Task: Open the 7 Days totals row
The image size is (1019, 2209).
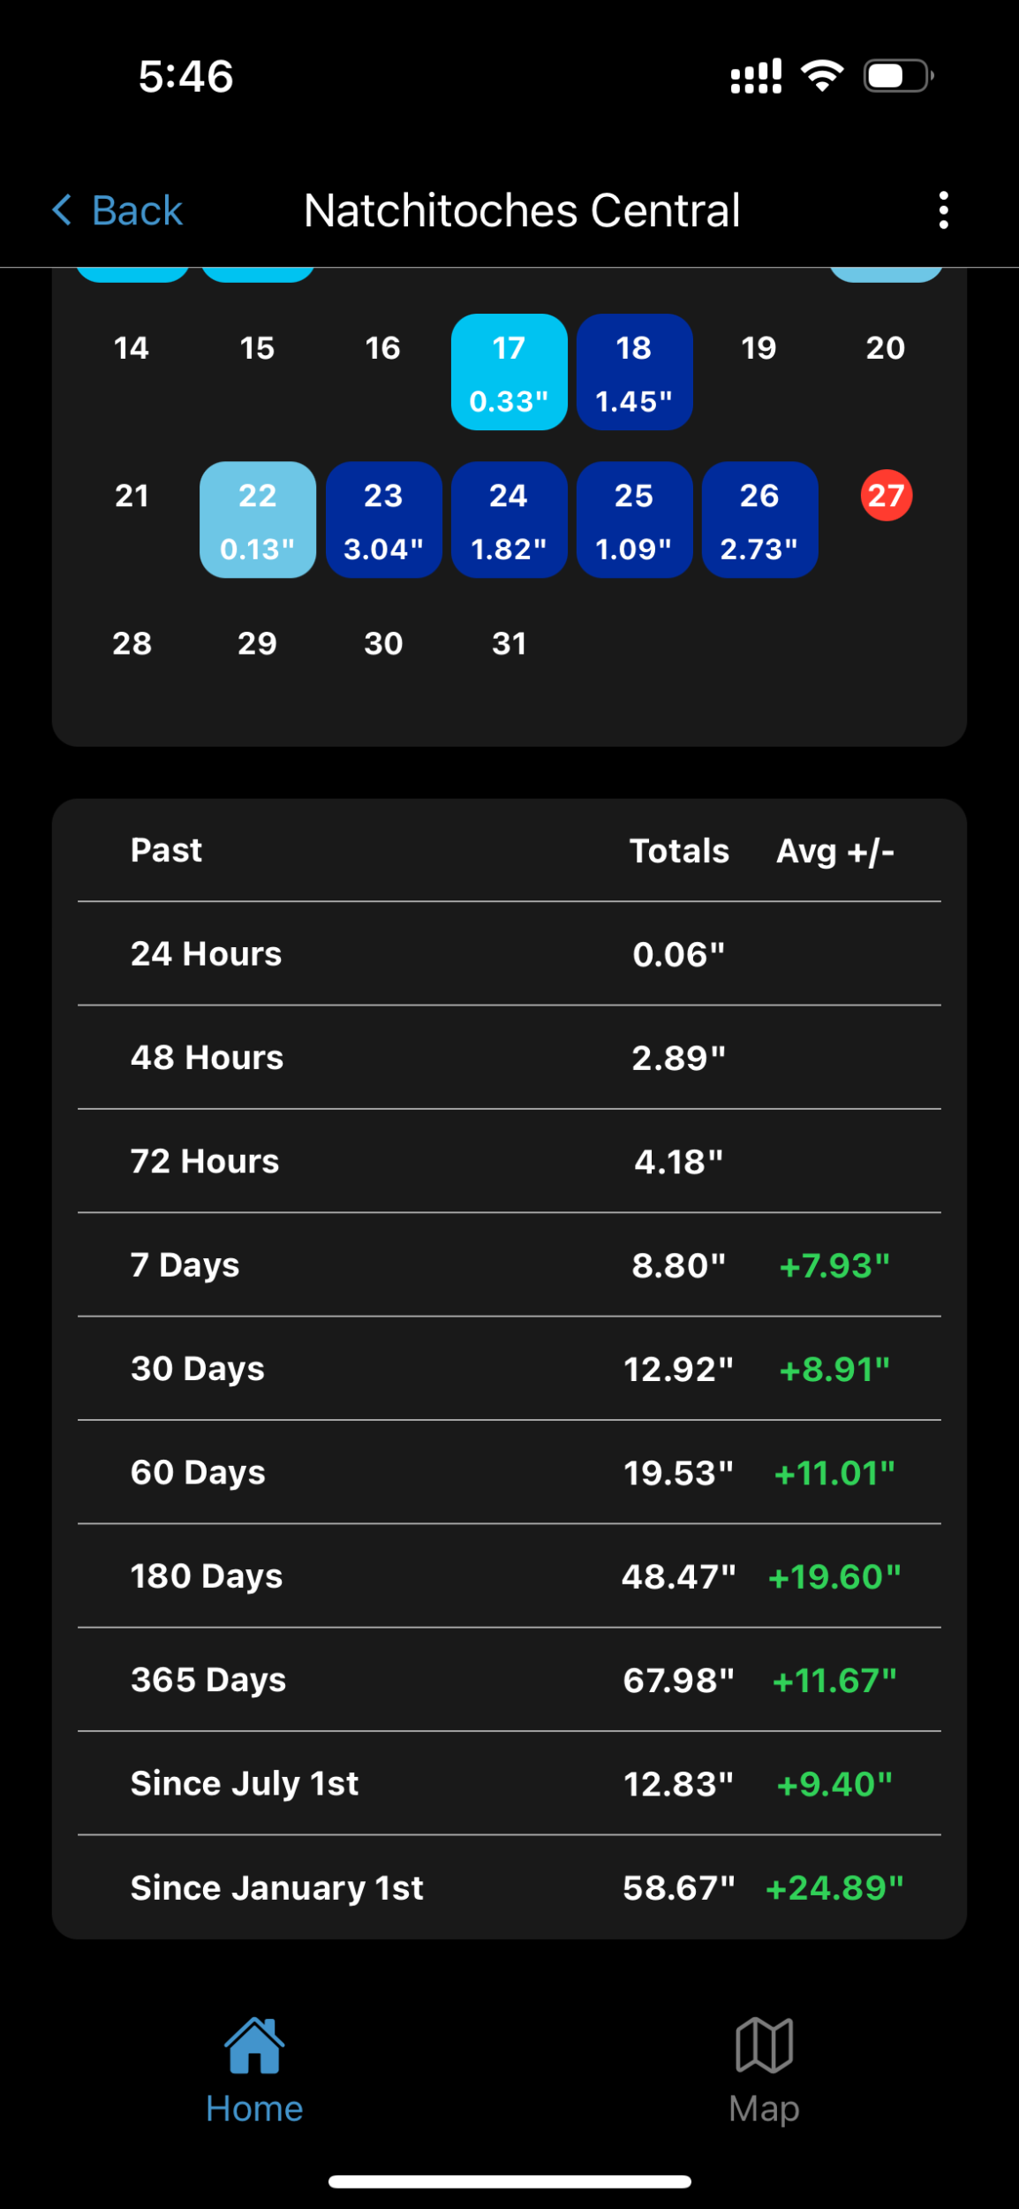Action: (x=509, y=1265)
